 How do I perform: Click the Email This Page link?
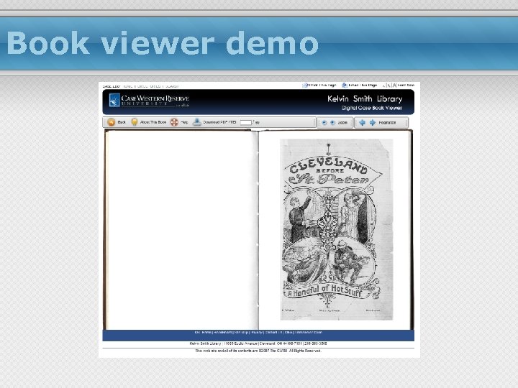tap(363, 85)
